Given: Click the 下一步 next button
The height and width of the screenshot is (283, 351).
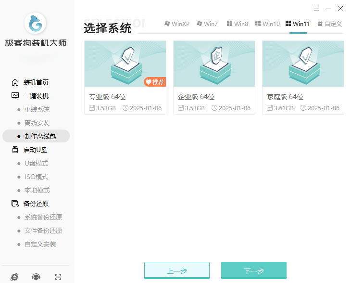Looking at the screenshot, I should click(x=253, y=270).
